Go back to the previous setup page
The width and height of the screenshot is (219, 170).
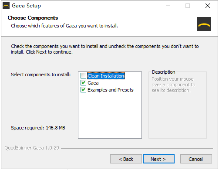point(126,159)
